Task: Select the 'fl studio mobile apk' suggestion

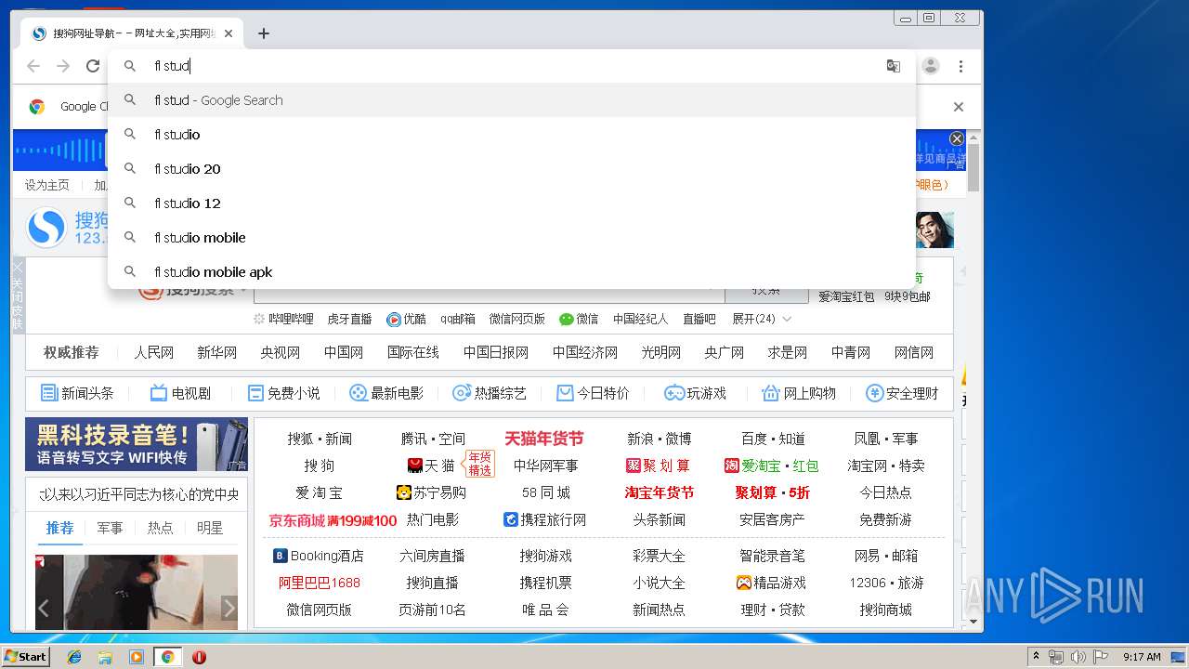Action: click(512, 272)
